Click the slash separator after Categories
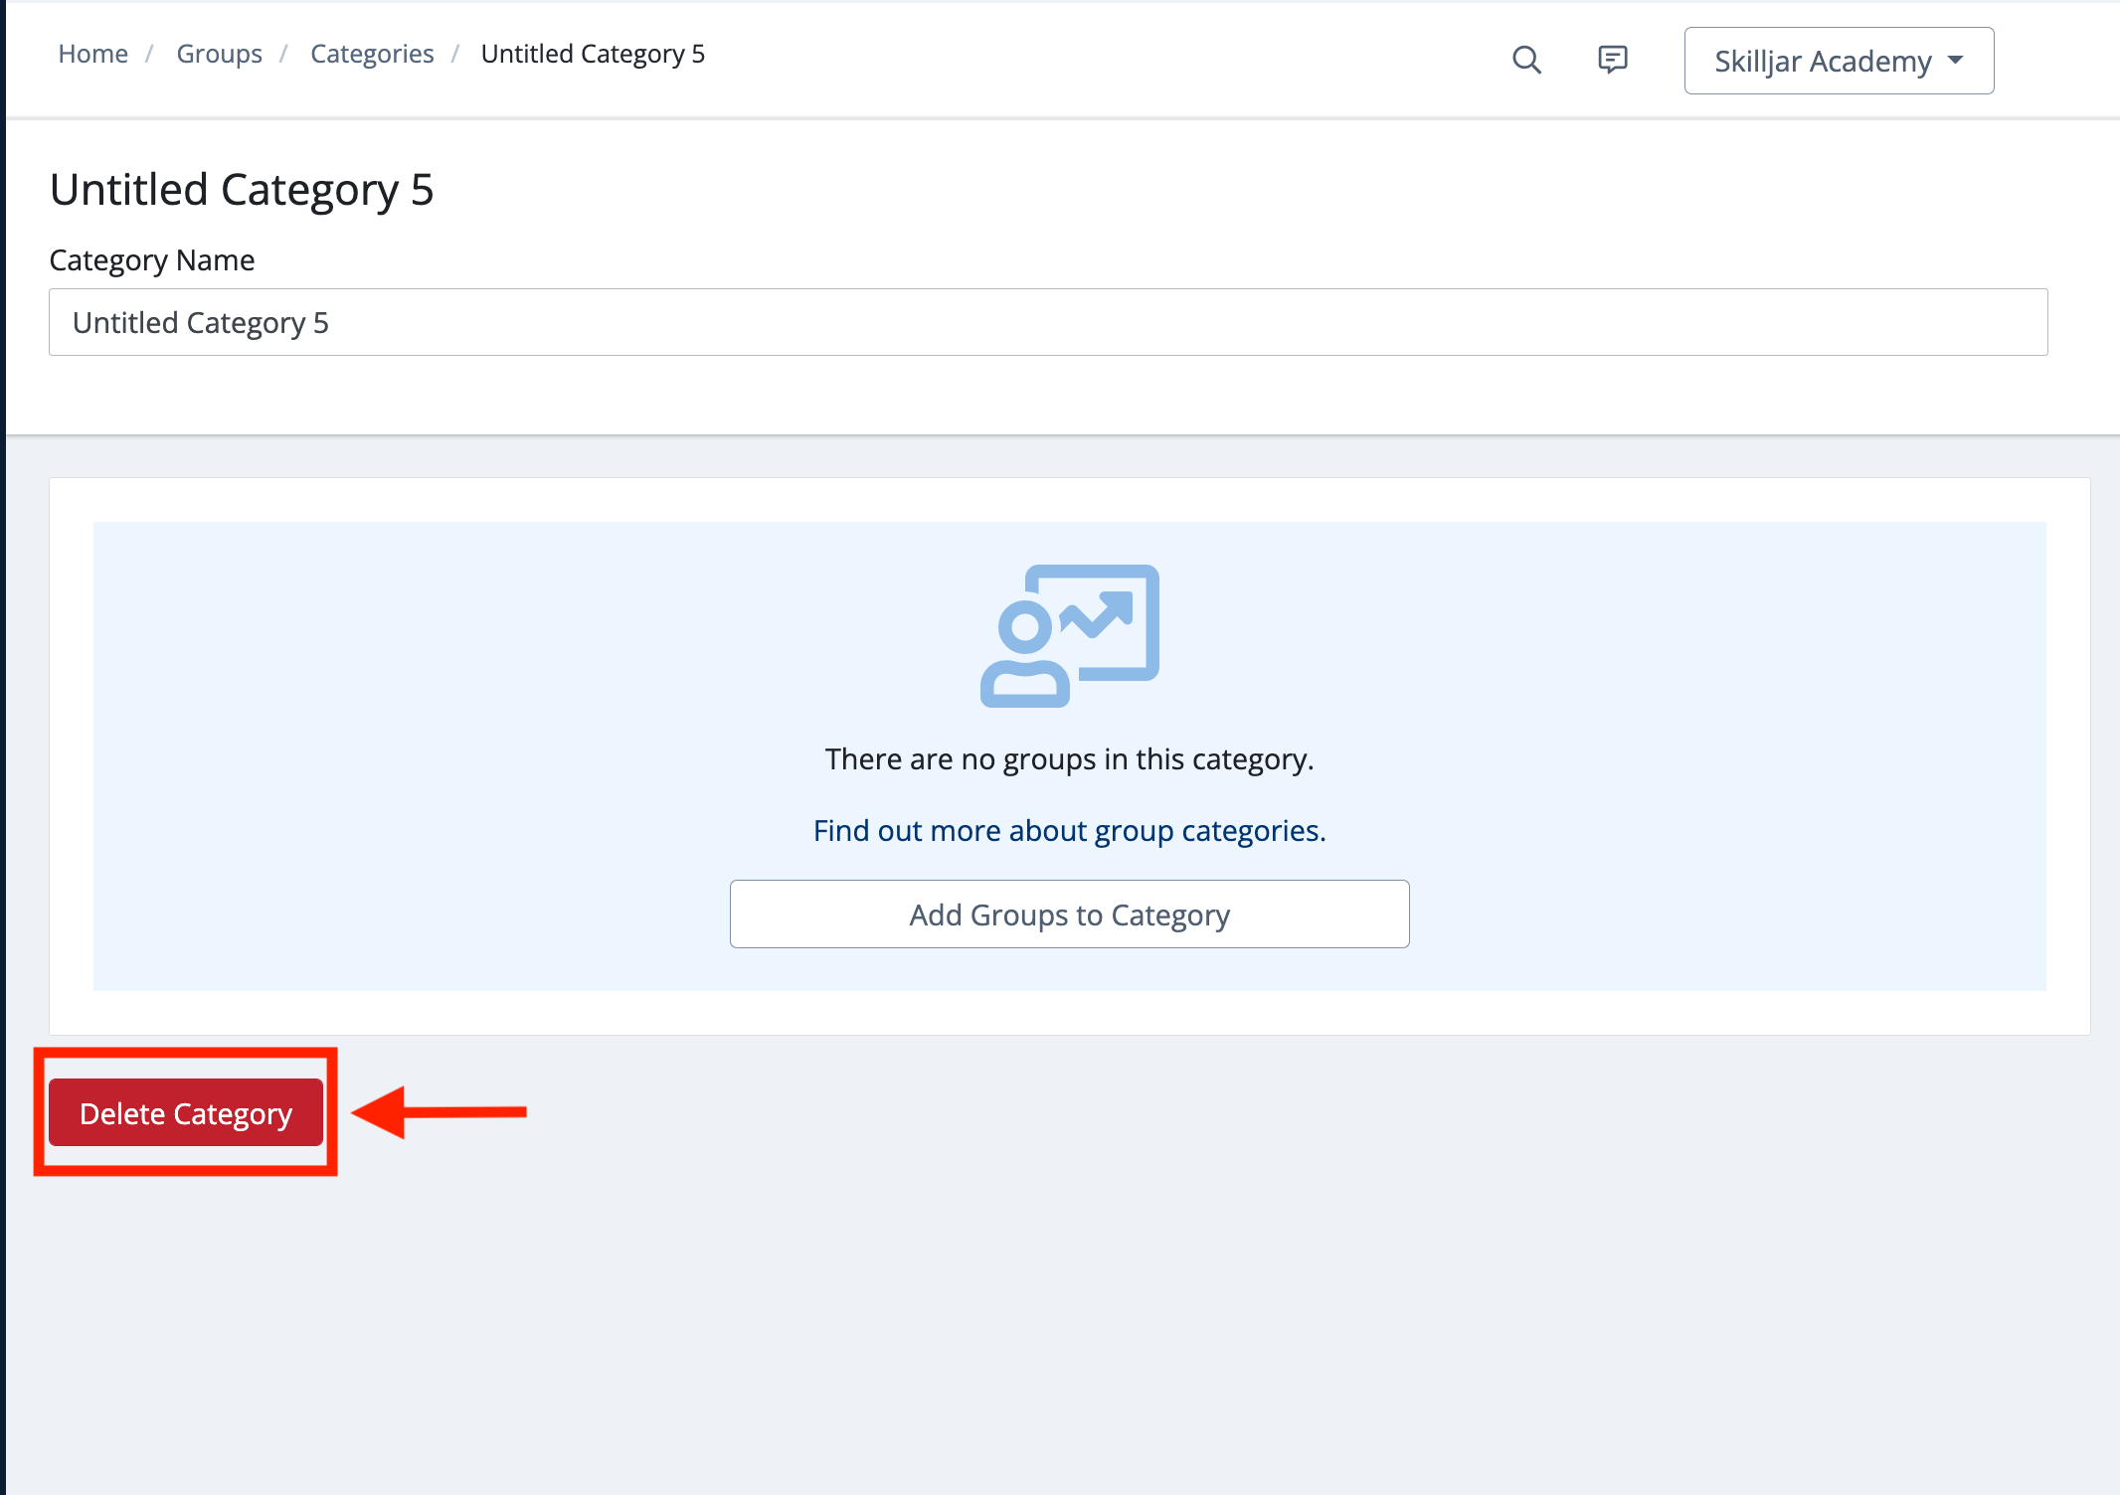2120x1495 pixels. pos(455,54)
